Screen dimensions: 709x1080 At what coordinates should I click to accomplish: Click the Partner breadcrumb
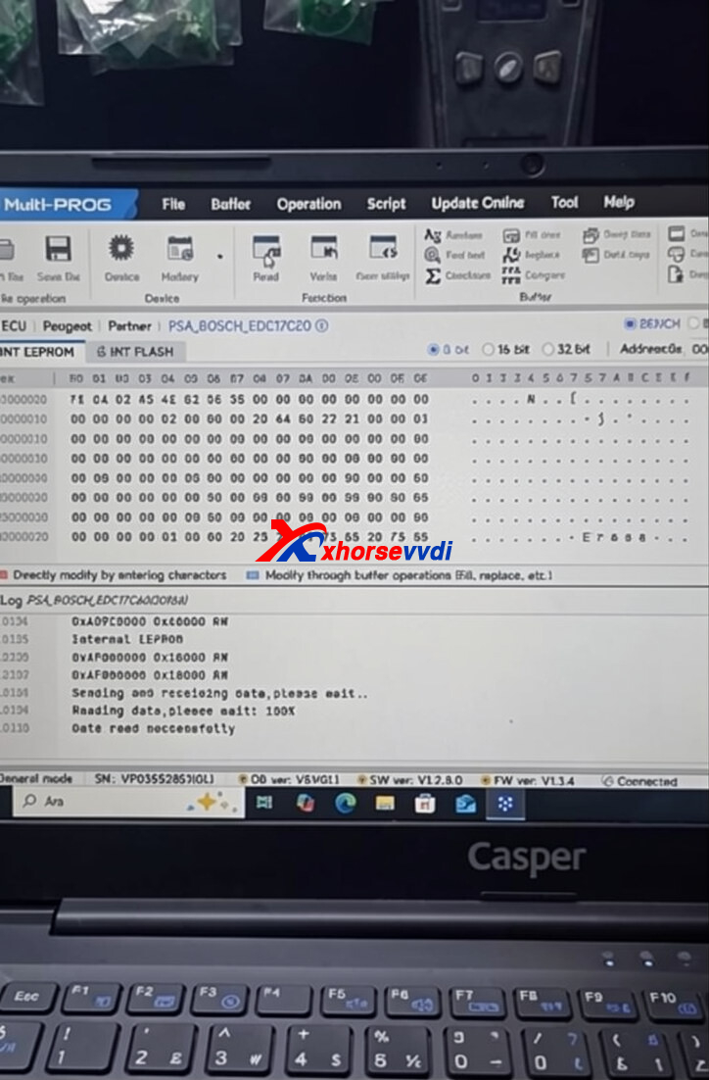(x=129, y=326)
